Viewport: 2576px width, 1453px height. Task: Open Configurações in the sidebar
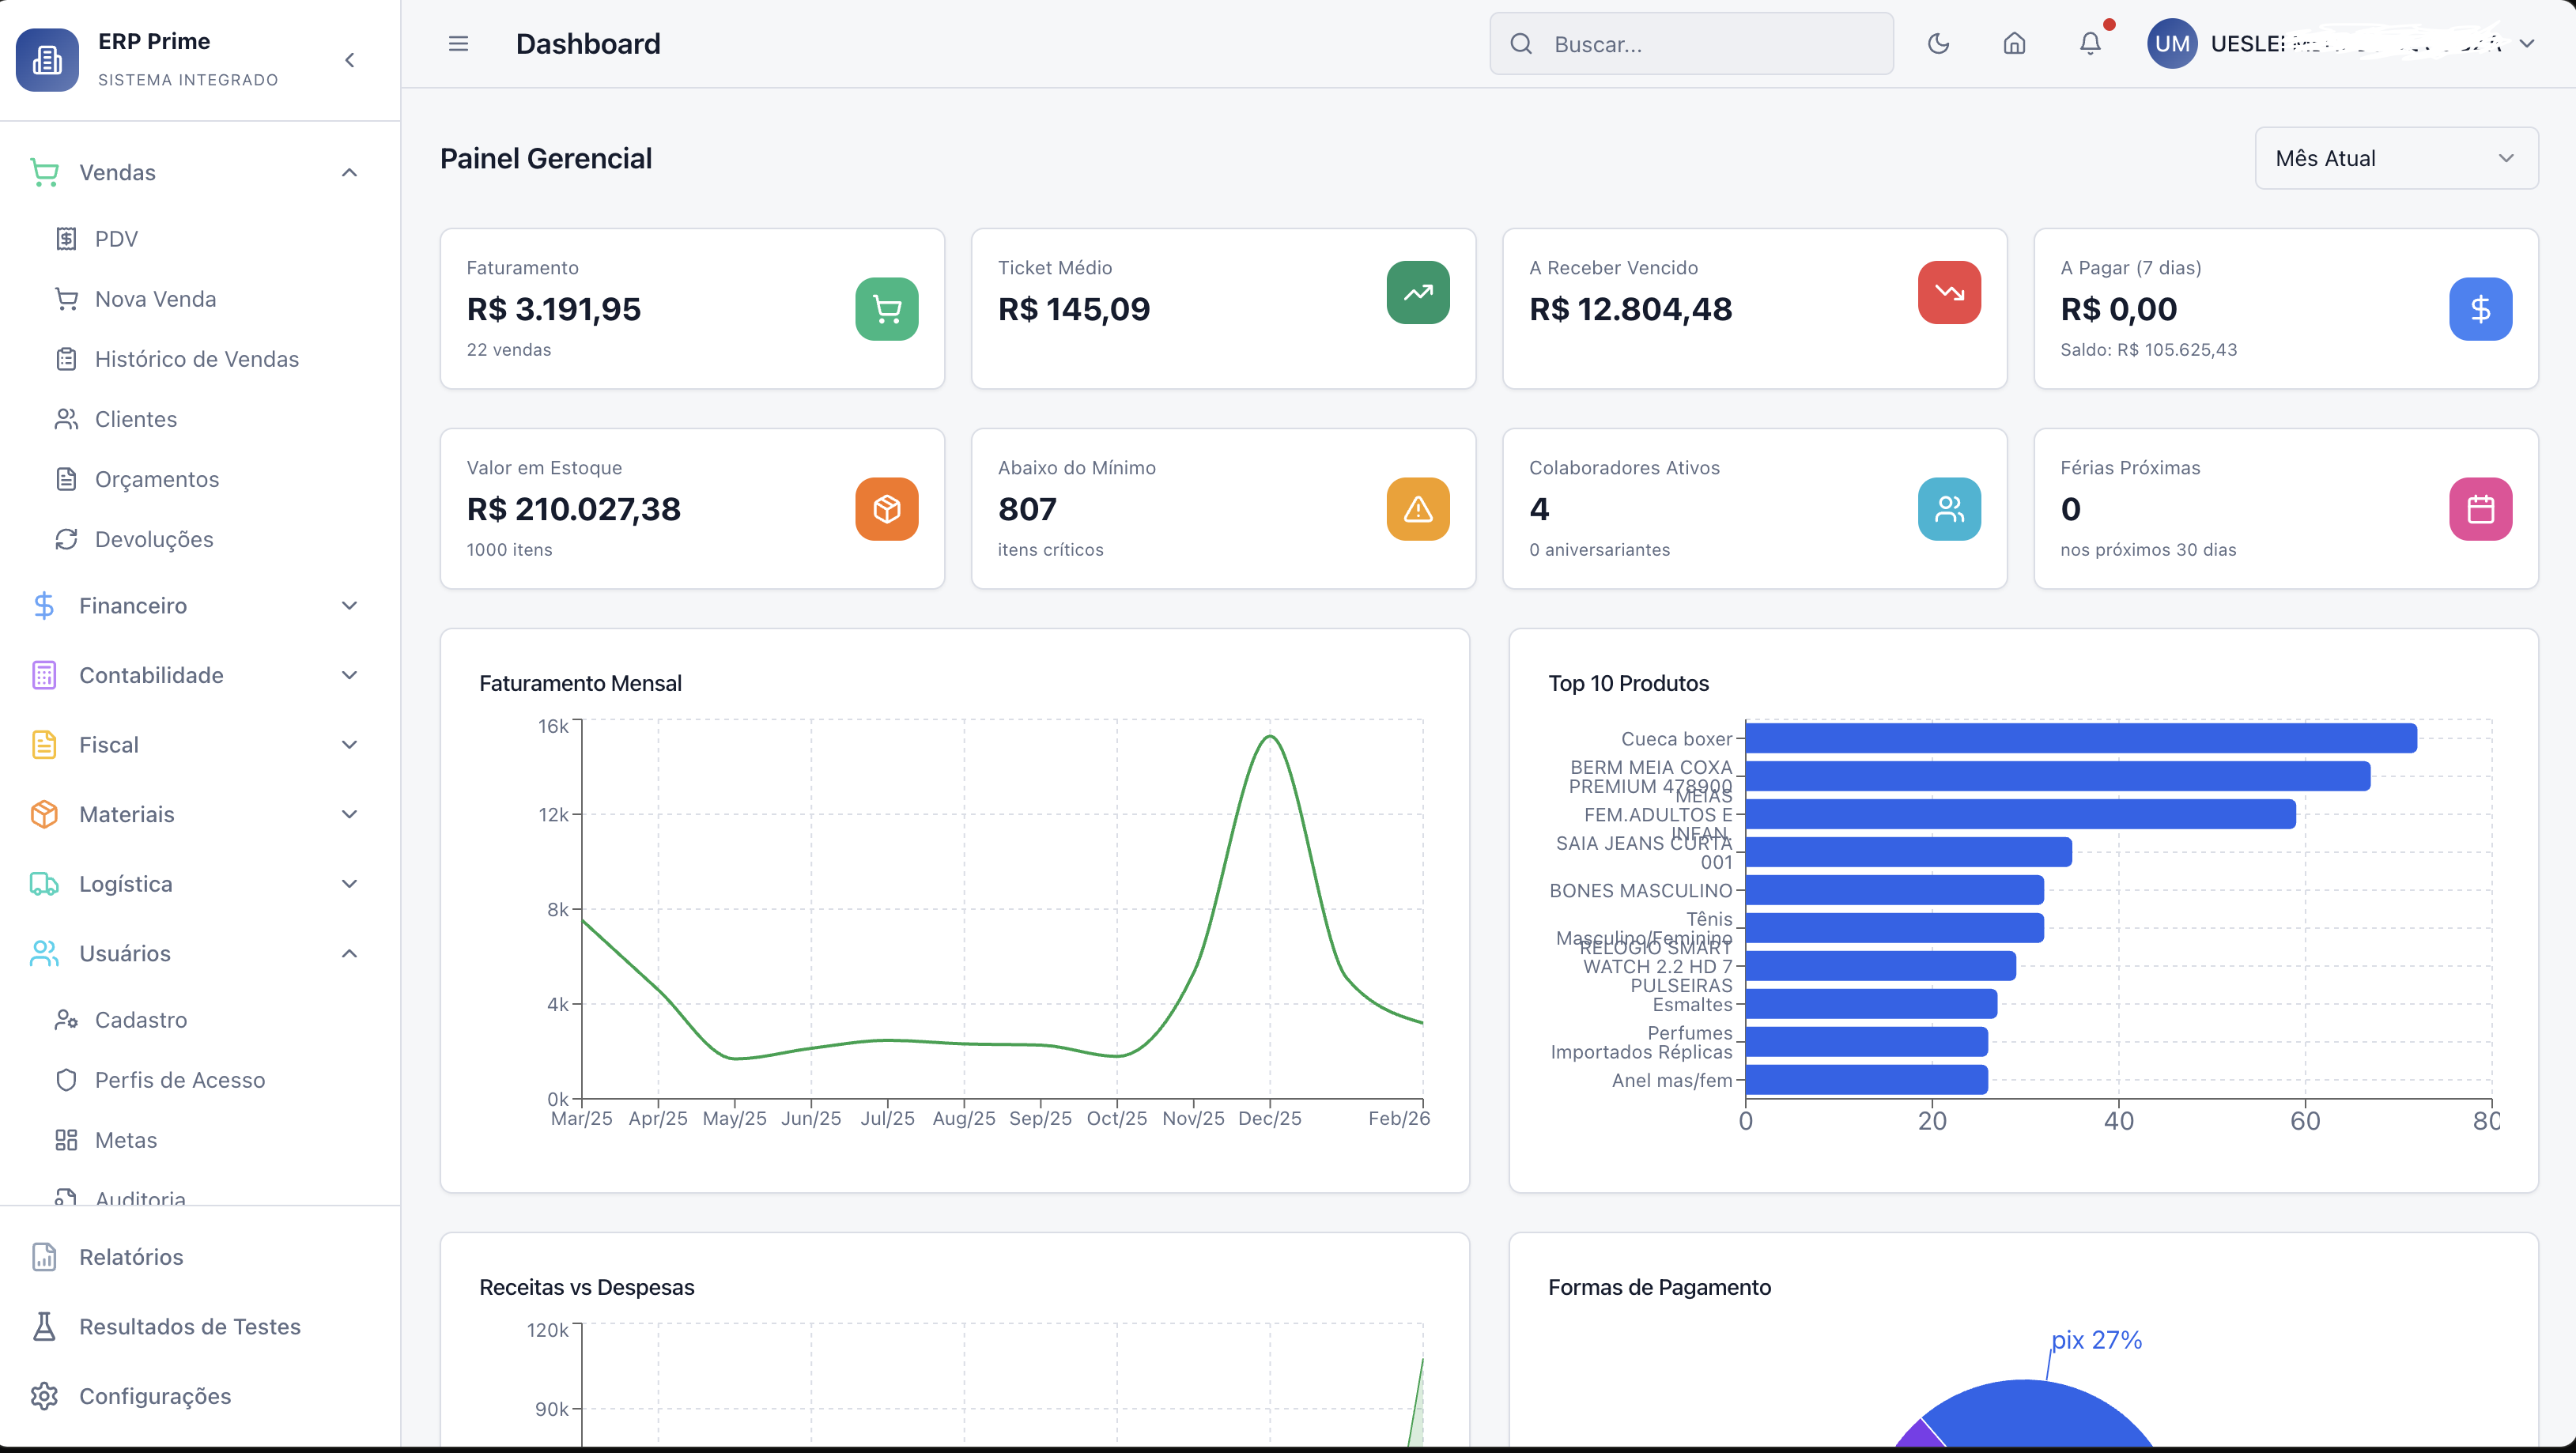click(x=155, y=1396)
